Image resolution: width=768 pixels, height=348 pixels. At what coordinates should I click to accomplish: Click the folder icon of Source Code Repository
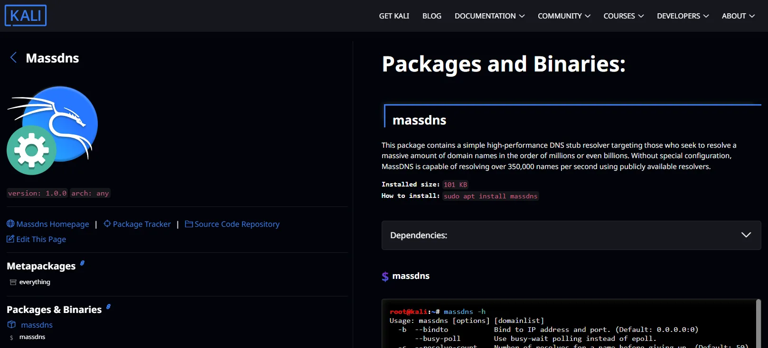(189, 224)
